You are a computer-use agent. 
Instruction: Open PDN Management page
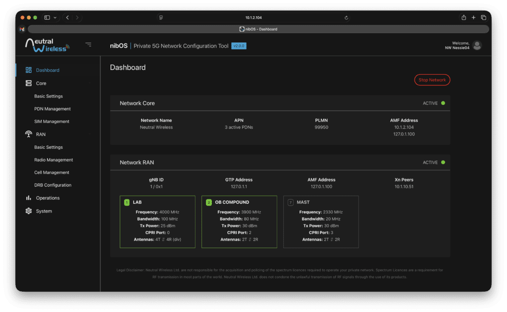click(x=52, y=109)
